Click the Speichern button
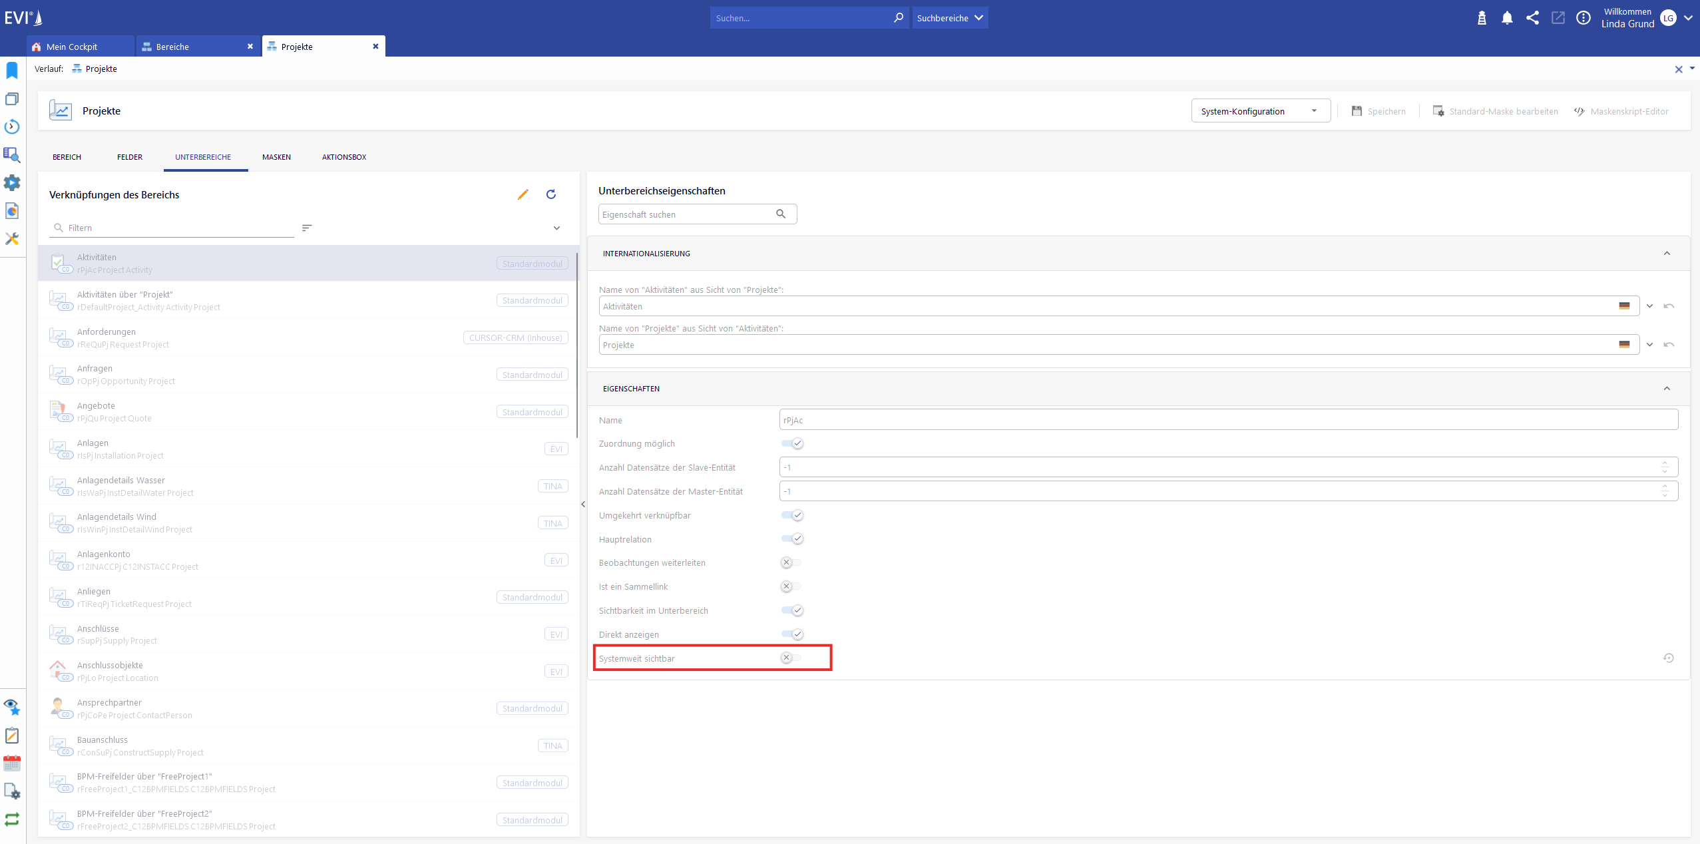 point(1379,111)
